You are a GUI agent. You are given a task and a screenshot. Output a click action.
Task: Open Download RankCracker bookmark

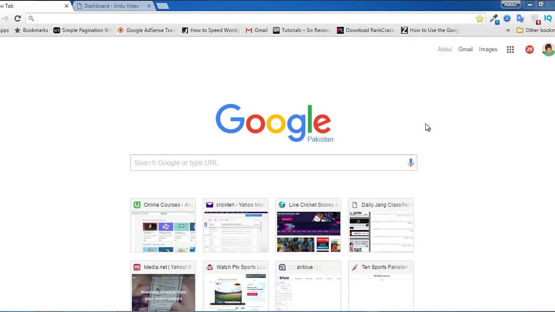(366, 30)
